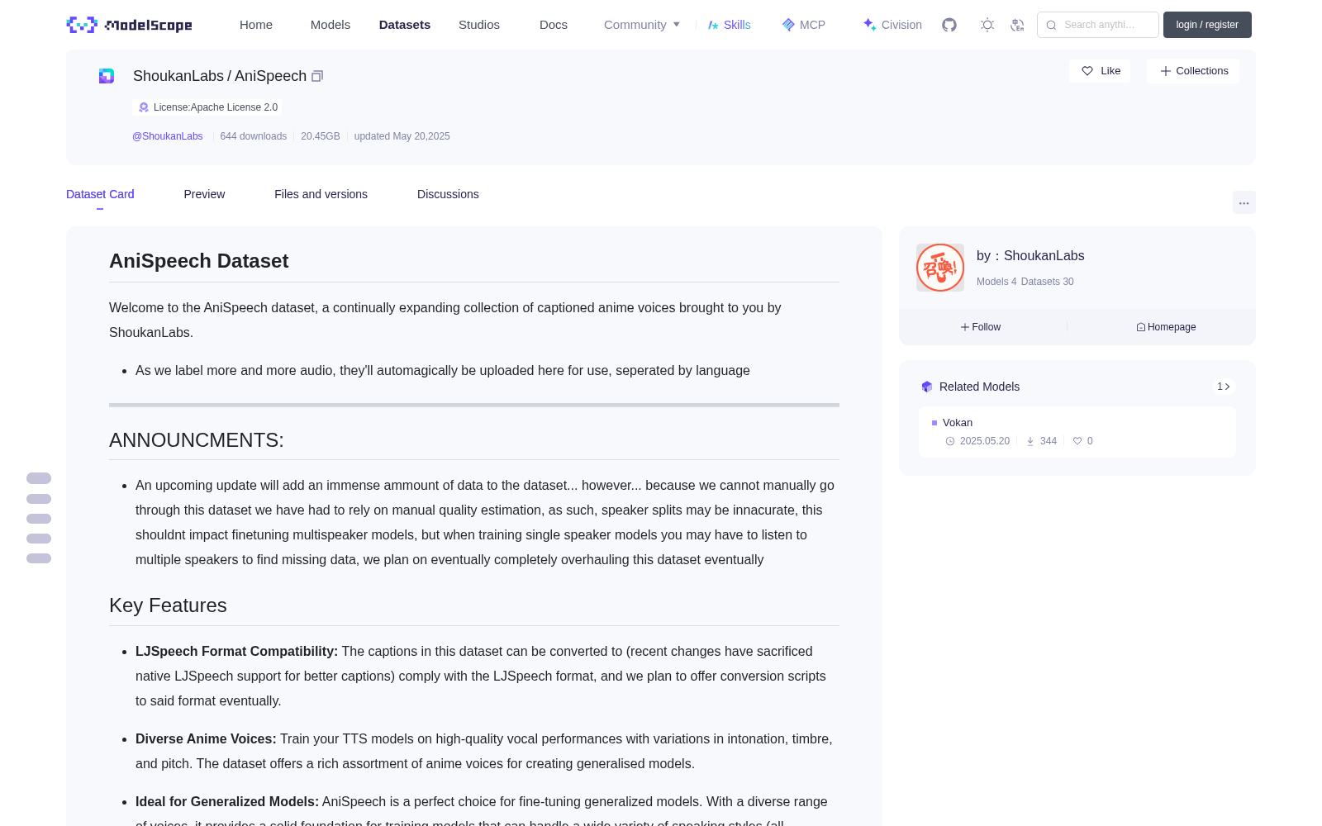
Task: Click the '644 downloads' text
Action: coord(254,136)
